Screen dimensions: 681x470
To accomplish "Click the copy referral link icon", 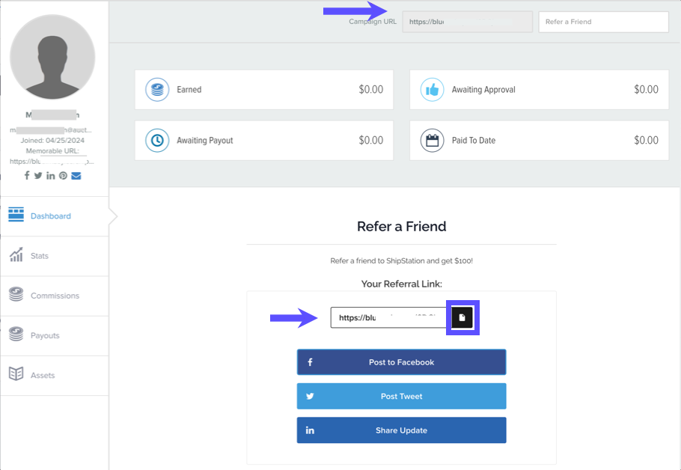I will [462, 317].
